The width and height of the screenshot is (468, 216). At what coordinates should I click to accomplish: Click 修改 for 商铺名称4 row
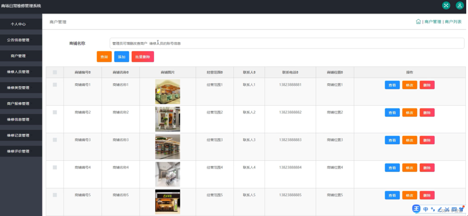(410, 168)
